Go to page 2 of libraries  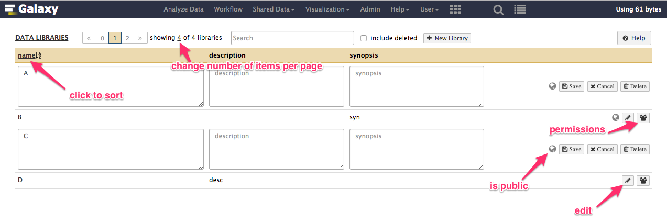pos(127,38)
